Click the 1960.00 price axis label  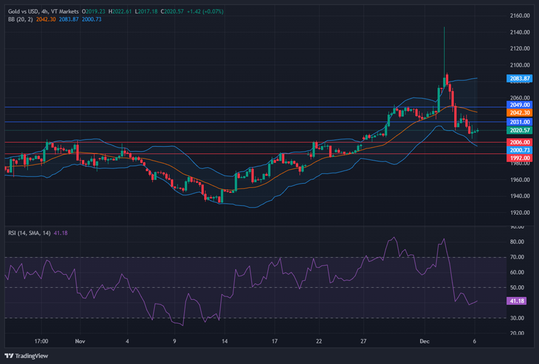point(520,180)
